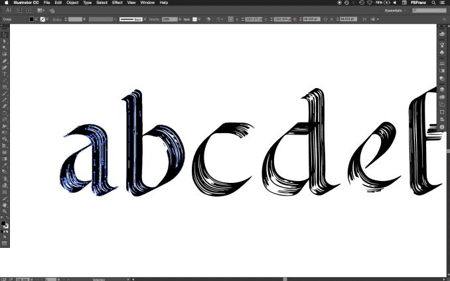Open the zoom level dropdown at bottom
The image size is (450, 281).
31,279
